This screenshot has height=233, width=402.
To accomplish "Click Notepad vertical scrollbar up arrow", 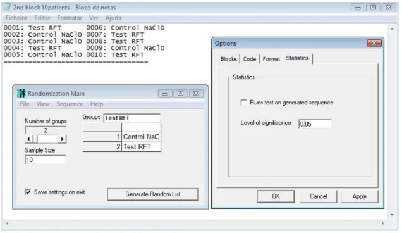I will coord(392,29).
